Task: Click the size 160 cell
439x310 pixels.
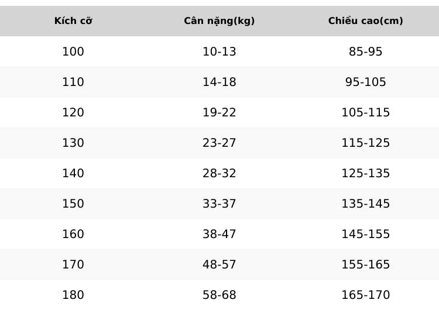Action: (x=73, y=235)
